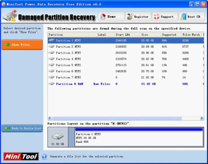Click the Start LBA value 2166935
The image size is (208, 164).
121,46
